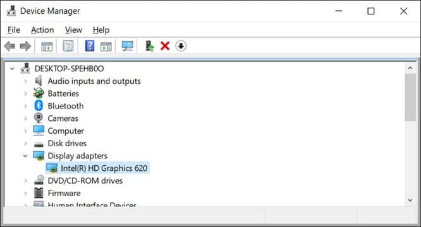Select the Bluetooth label
This screenshot has width=421, height=227.
66,106
